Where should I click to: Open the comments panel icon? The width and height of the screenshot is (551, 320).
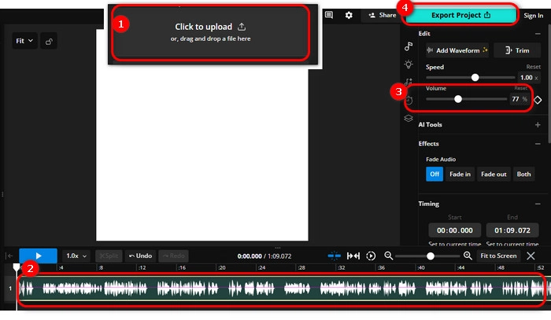click(329, 15)
